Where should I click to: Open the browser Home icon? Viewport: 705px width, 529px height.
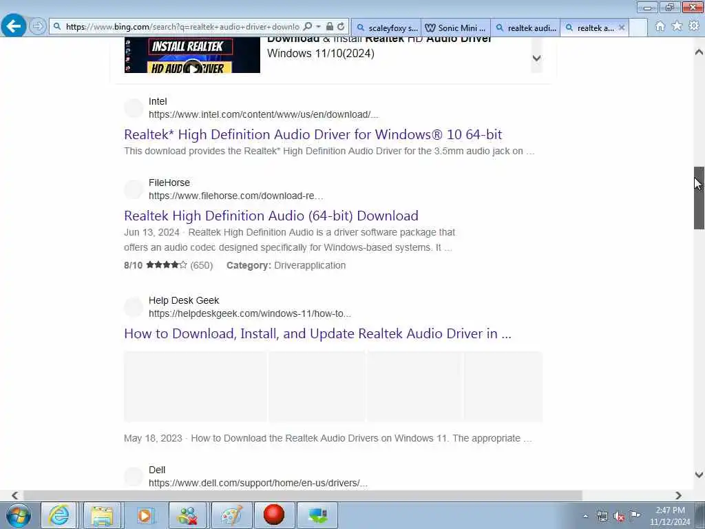[x=660, y=27]
